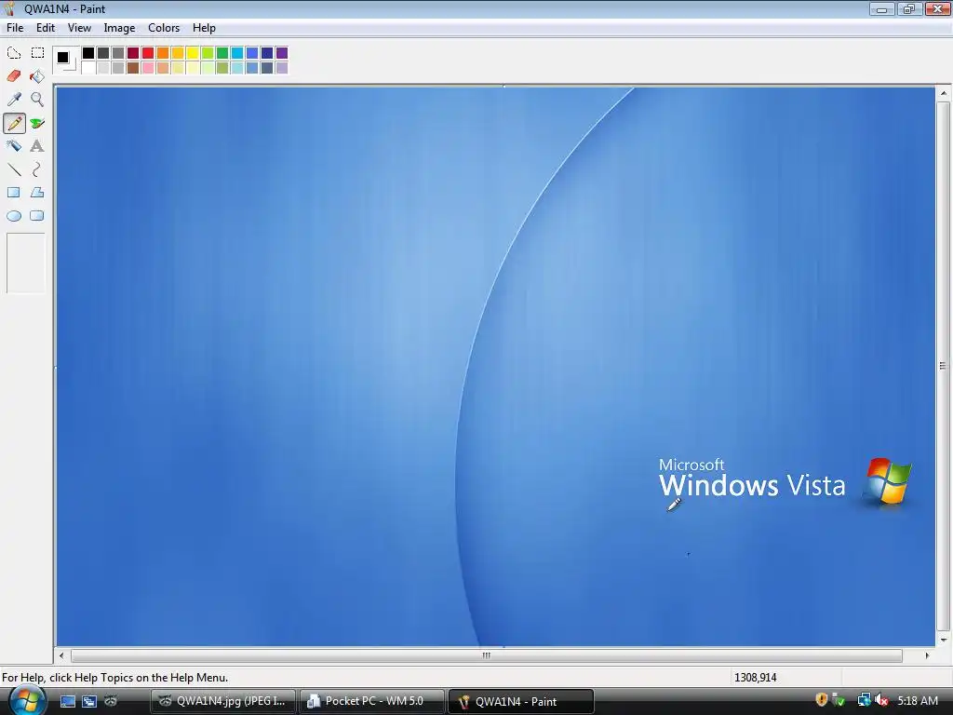The image size is (953, 715).
Task: Select the Rounded Rectangle tool
Action: [37, 216]
